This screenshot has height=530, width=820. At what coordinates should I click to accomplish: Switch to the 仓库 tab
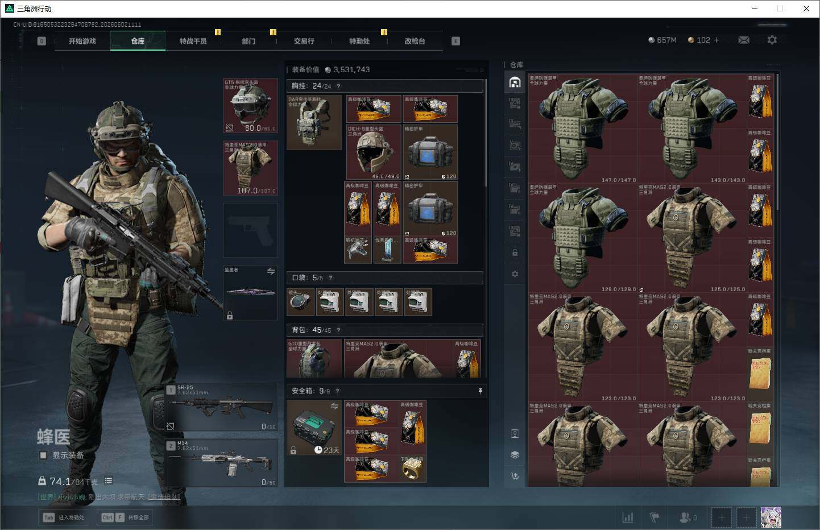coord(138,41)
